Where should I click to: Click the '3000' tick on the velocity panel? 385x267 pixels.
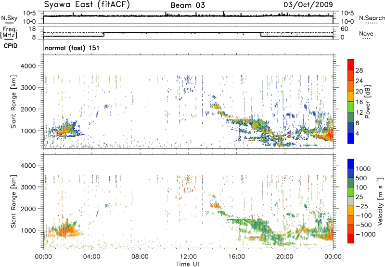(x=28, y=187)
